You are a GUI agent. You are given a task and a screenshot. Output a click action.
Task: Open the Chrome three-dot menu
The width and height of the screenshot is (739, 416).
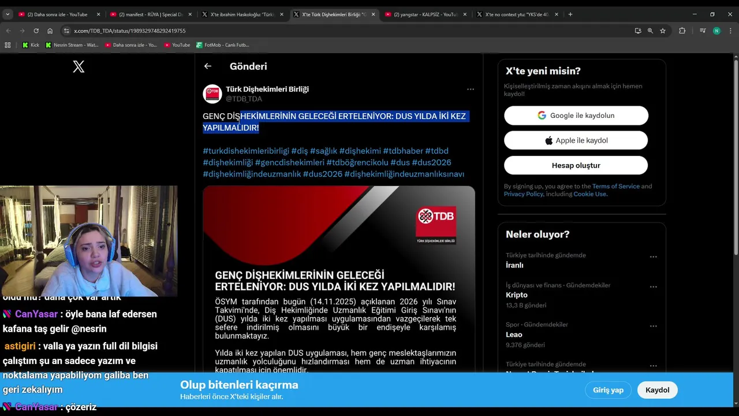(730, 31)
